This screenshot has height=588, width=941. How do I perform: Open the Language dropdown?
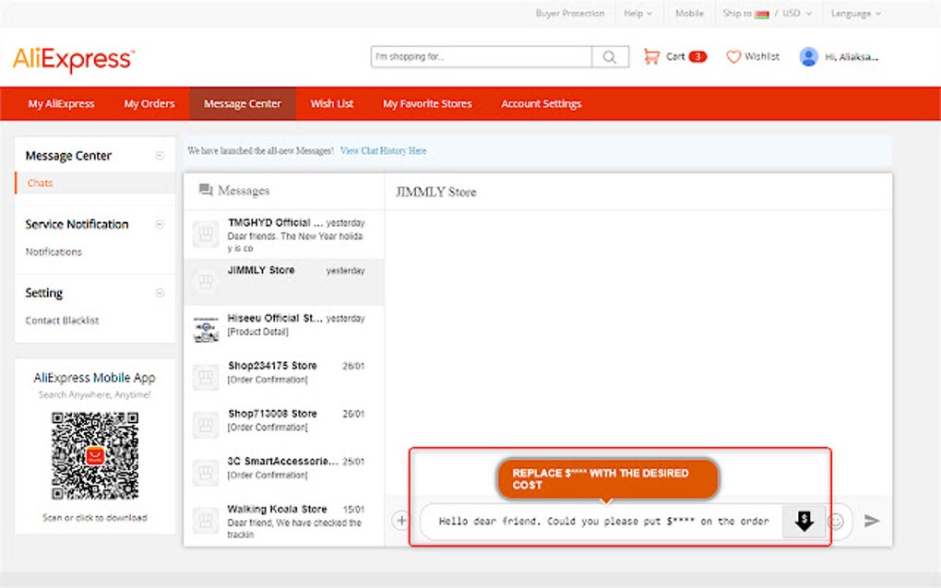click(x=856, y=13)
